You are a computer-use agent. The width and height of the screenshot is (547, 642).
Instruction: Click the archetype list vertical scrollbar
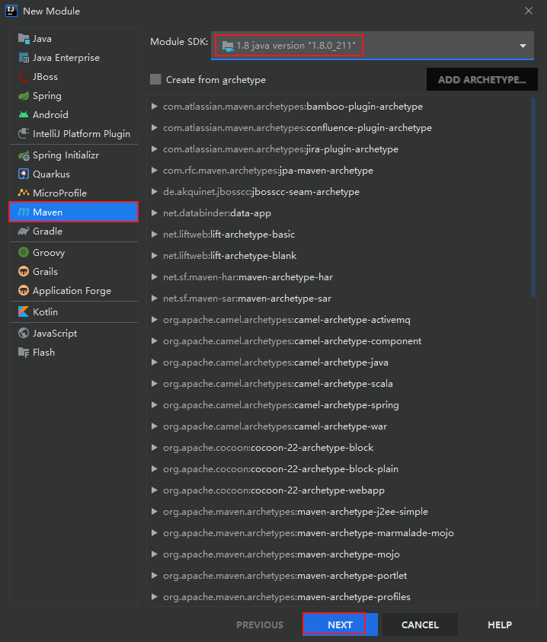[533, 198]
